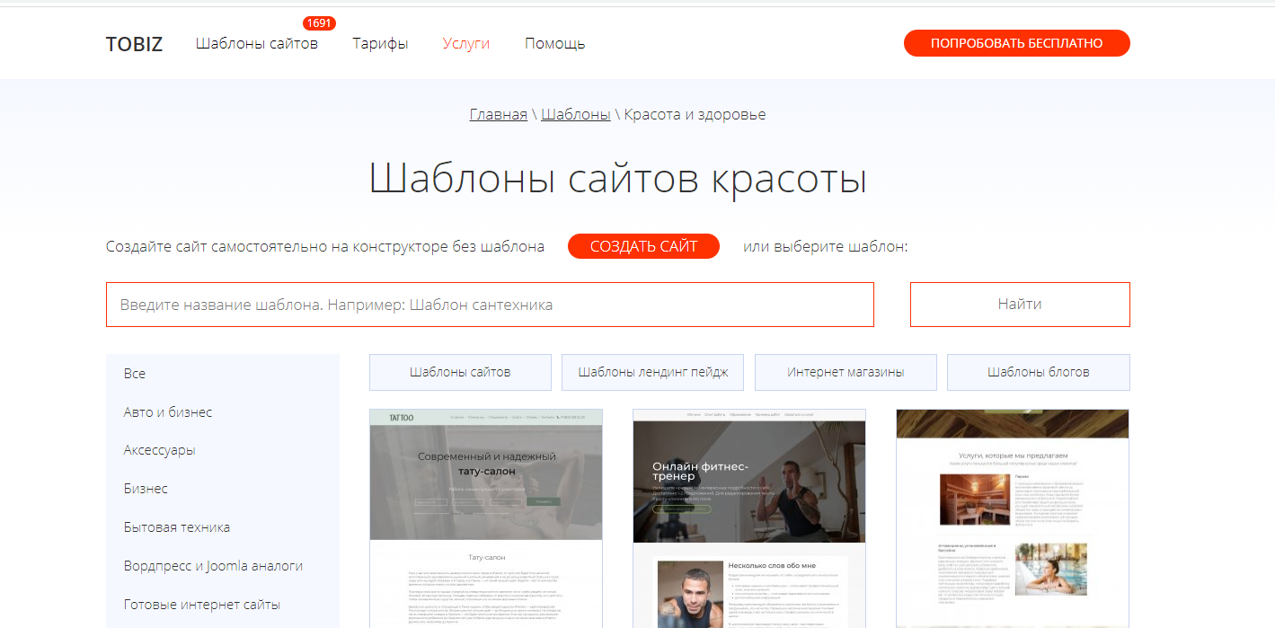Select the Интернет магазины filter tab
The width and height of the screenshot is (1275, 628).
(846, 372)
